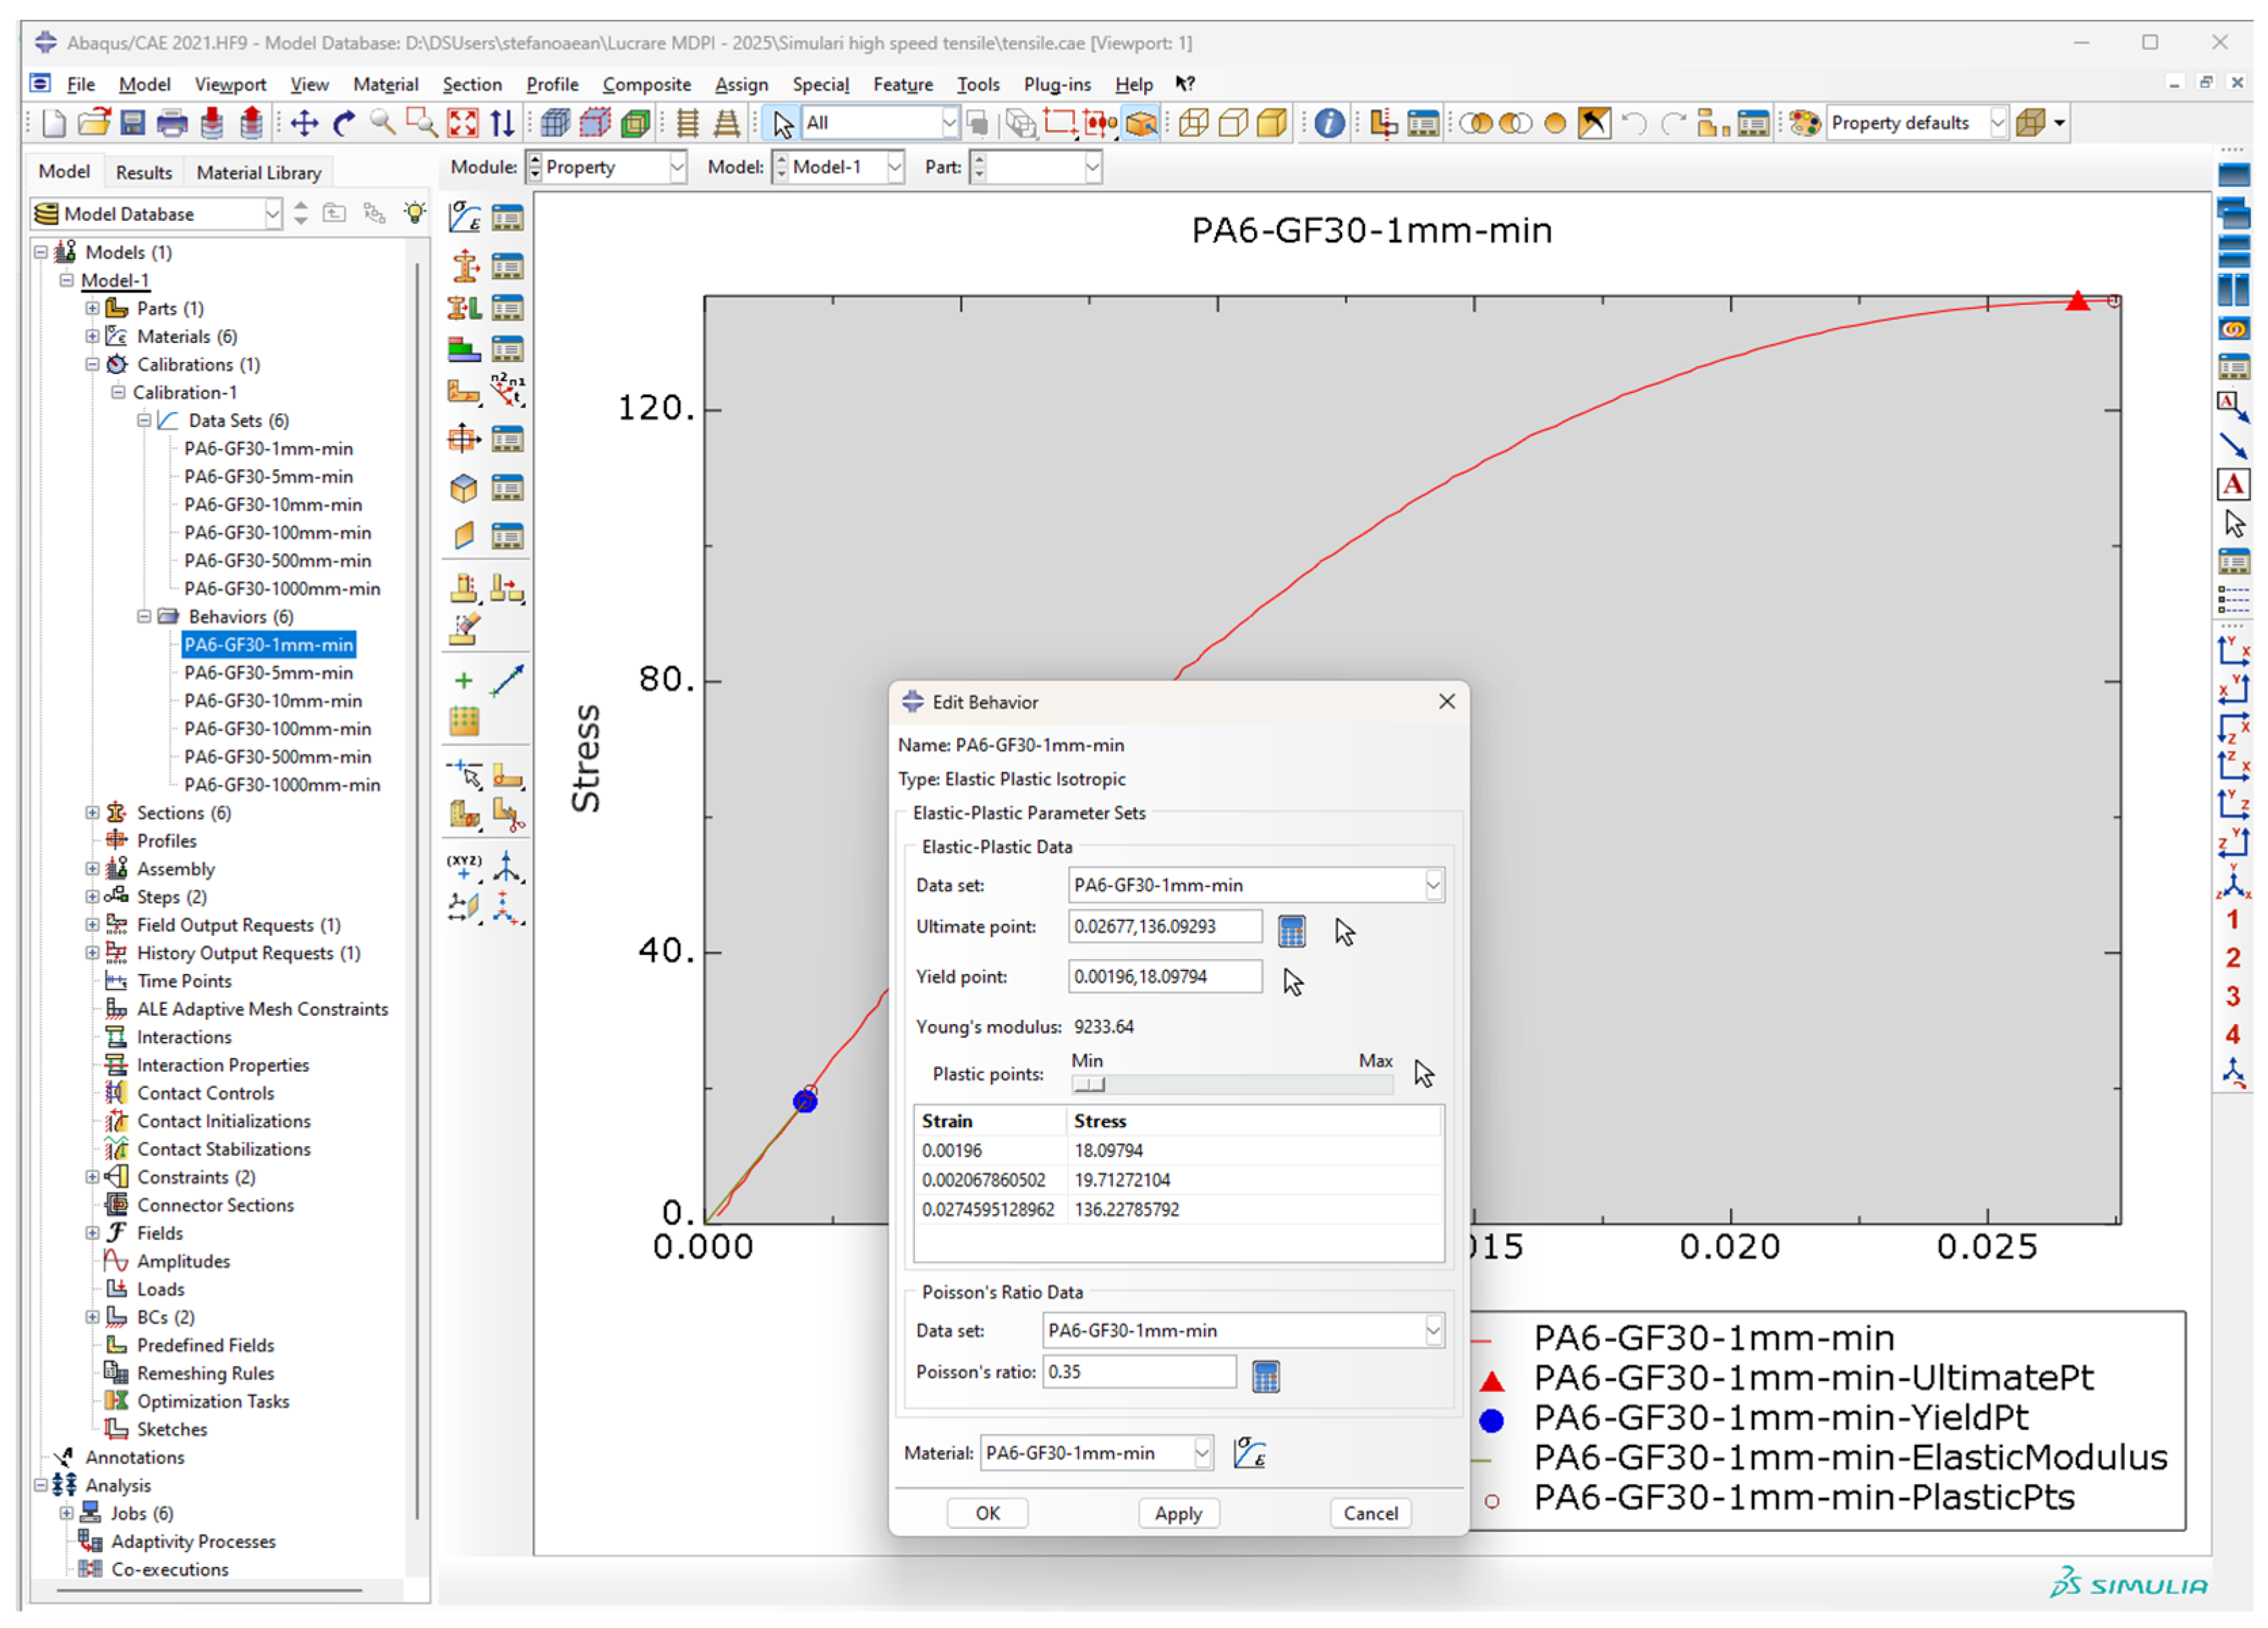The width and height of the screenshot is (2268, 1628).
Task: Open the Material dropdown in Edit Behavior
Action: [1202, 1452]
